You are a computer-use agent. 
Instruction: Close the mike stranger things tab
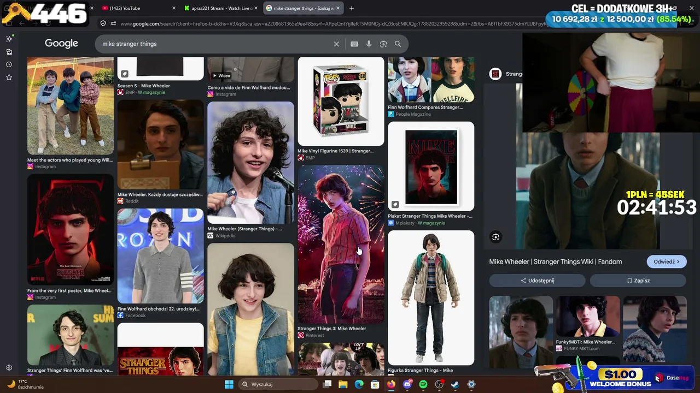coord(338,8)
